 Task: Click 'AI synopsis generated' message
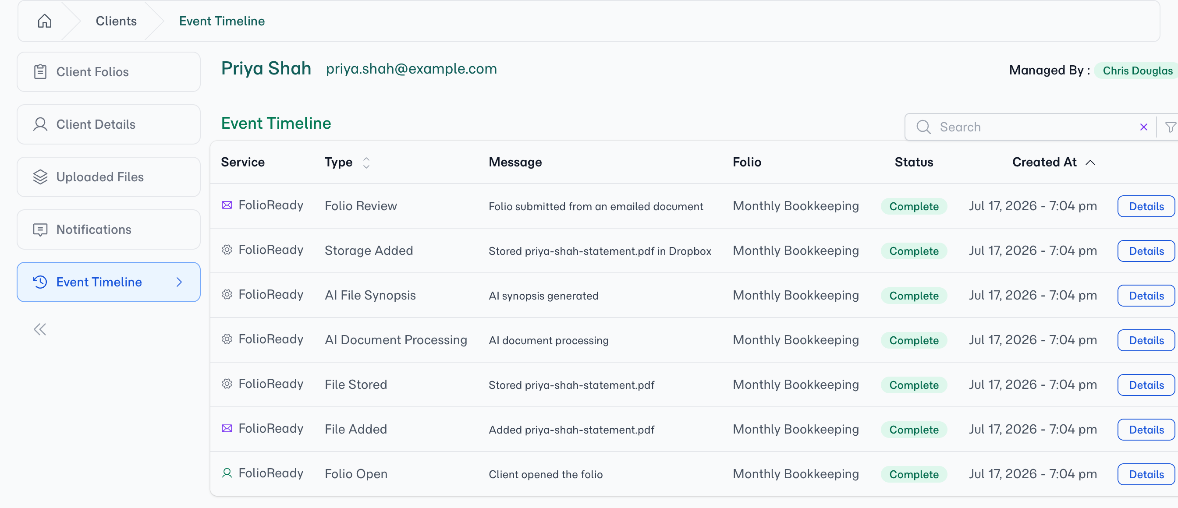pyautogui.click(x=543, y=296)
